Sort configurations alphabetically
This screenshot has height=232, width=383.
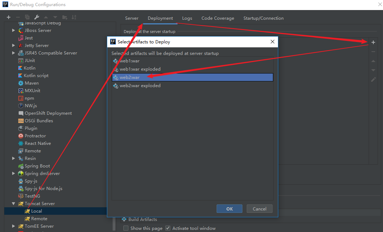(x=74, y=17)
